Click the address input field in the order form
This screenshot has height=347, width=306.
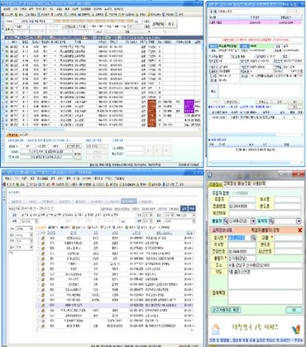point(265,265)
